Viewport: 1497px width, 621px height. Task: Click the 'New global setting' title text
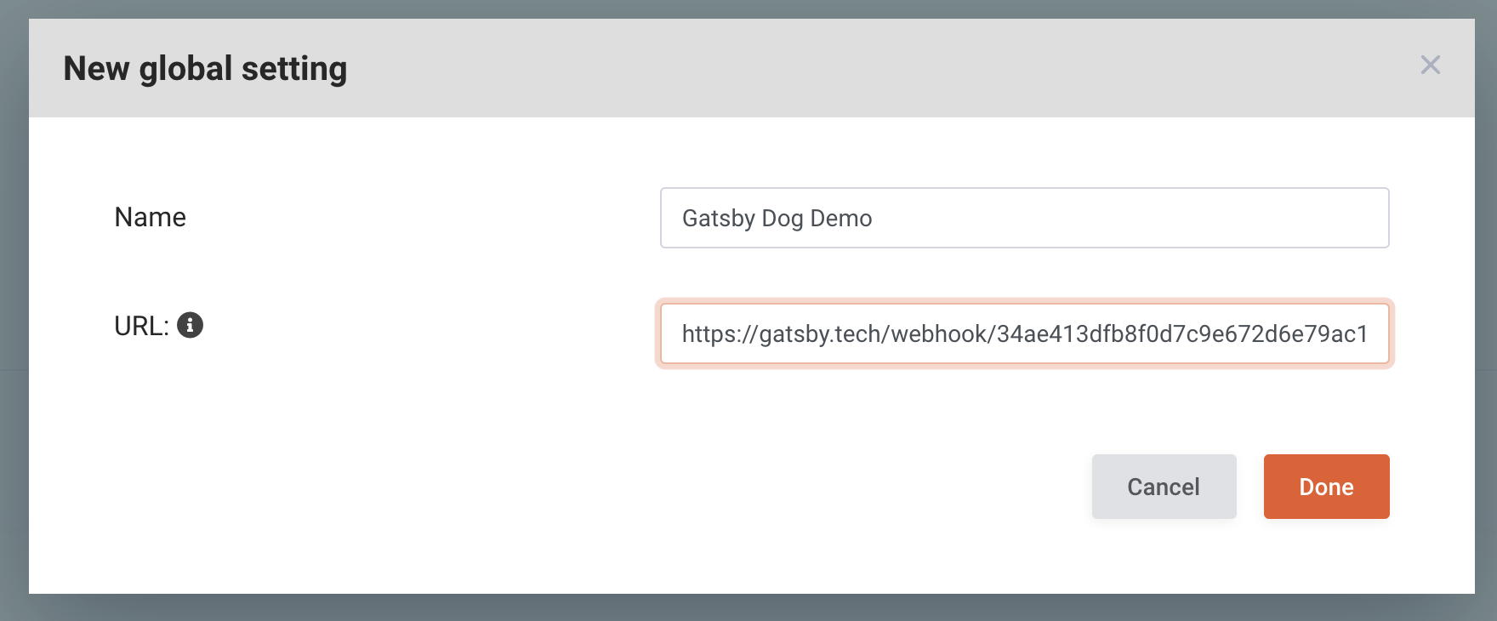pos(205,69)
